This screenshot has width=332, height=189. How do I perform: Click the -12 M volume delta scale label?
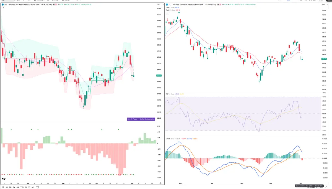coord(159,177)
